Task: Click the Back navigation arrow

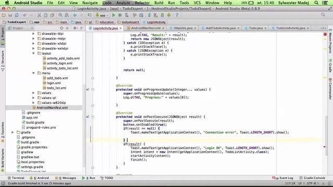Action: coord(75,15)
